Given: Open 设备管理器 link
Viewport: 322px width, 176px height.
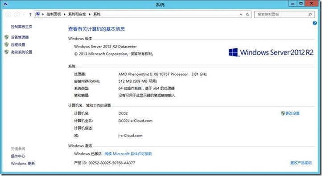Looking at the screenshot, I should (20, 37).
